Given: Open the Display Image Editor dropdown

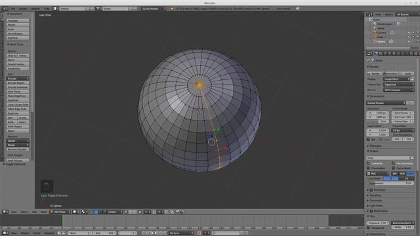Looking at the screenshot, I should (x=396, y=79).
